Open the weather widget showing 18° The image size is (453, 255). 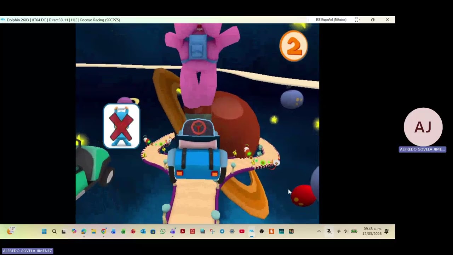point(11,231)
